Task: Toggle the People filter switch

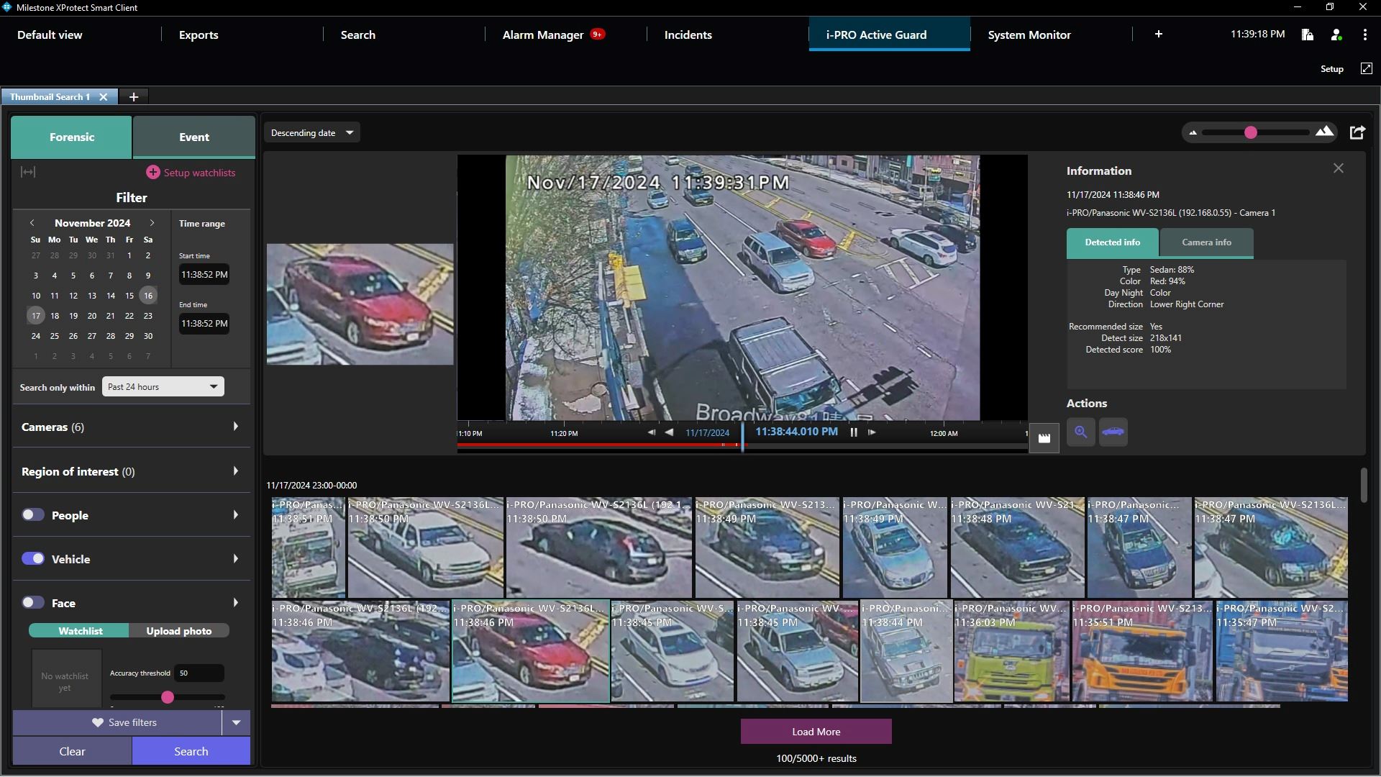Action: (33, 515)
